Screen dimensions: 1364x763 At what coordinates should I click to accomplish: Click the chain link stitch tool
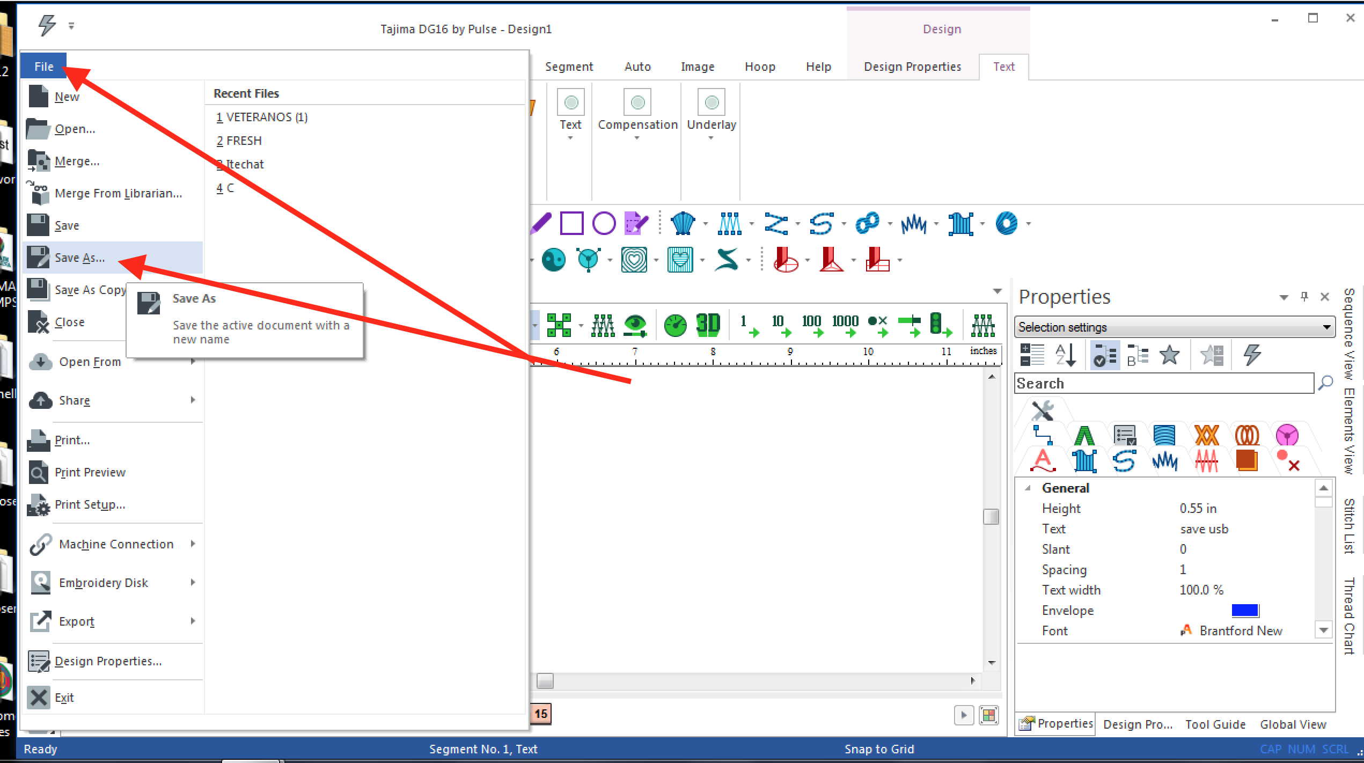[x=867, y=223]
